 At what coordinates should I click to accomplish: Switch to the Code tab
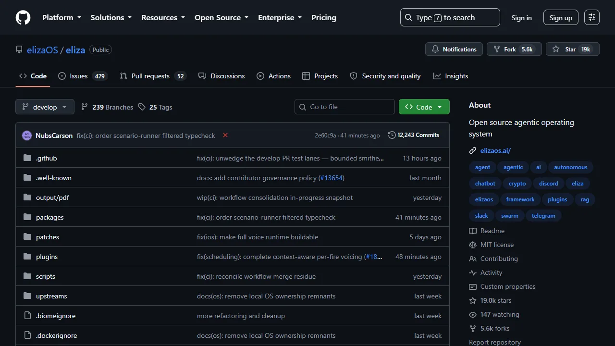[x=33, y=76]
